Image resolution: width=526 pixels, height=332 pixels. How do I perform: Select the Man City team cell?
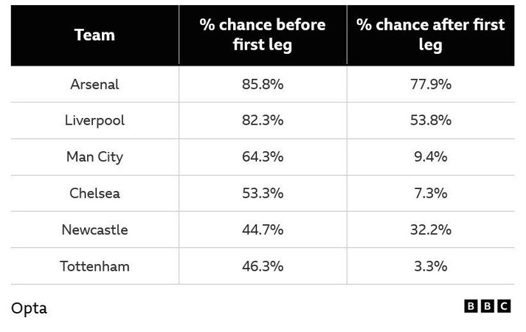tap(94, 156)
